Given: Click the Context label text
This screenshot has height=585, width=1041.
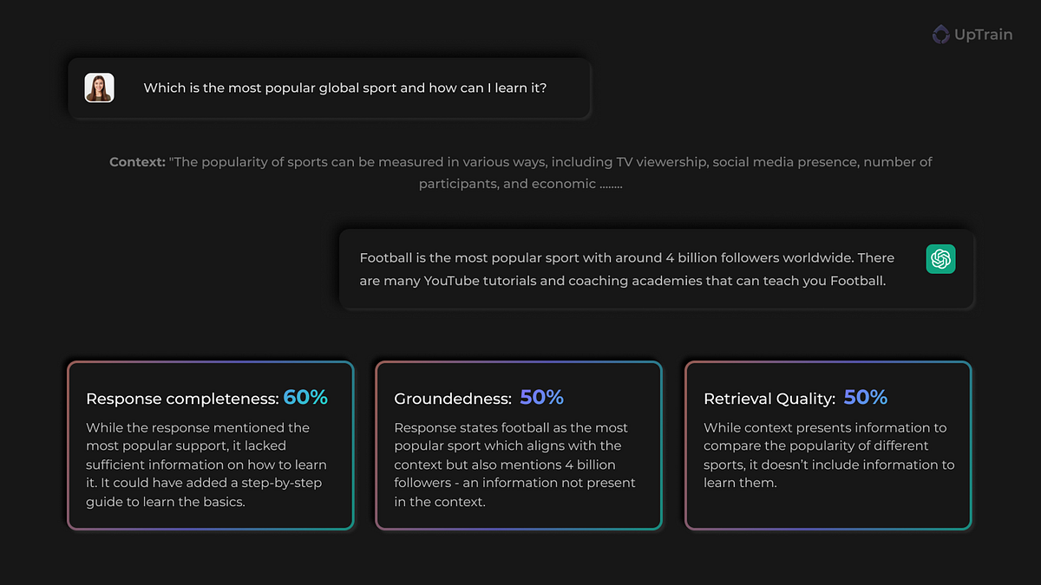Looking at the screenshot, I should click(x=137, y=162).
